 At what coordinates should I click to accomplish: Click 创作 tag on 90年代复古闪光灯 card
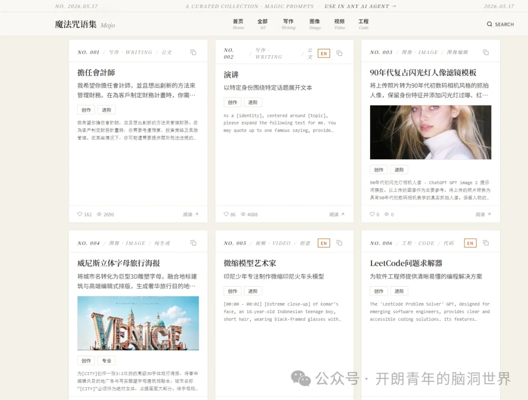point(378,169)
